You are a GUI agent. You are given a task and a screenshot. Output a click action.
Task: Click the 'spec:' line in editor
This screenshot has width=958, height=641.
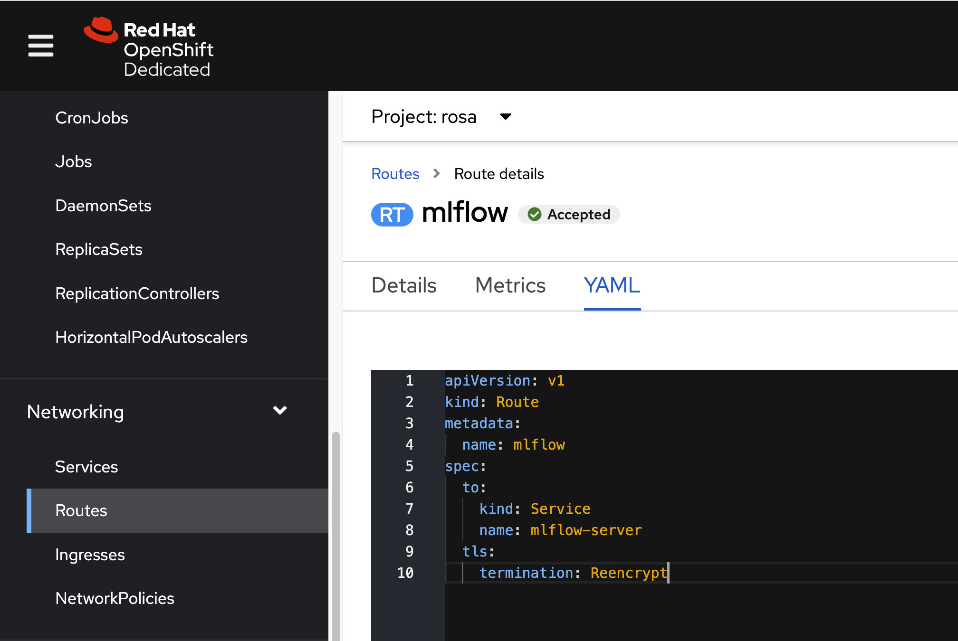(x=466, y=466)
